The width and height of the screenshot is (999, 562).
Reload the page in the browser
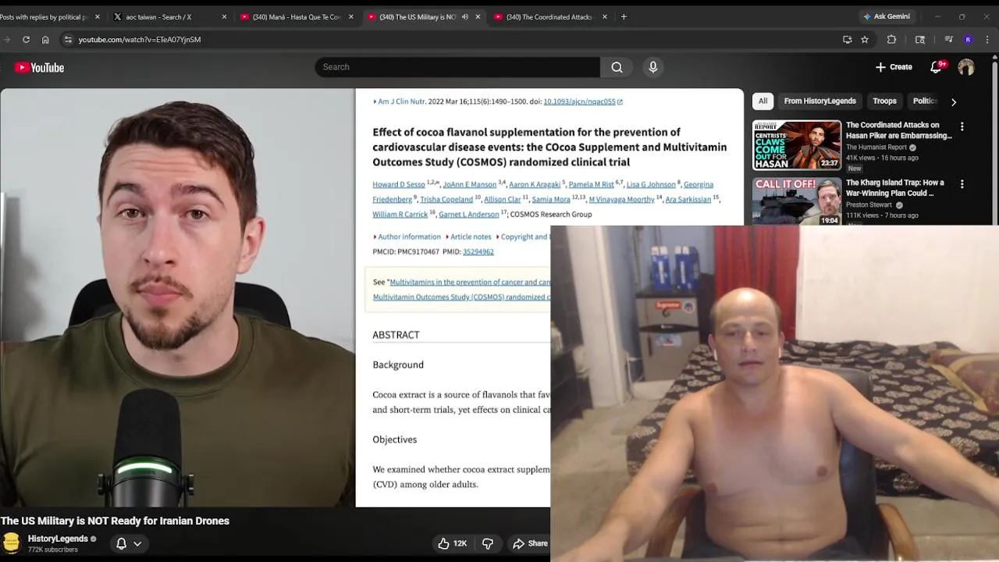click(x=26, y=39)
